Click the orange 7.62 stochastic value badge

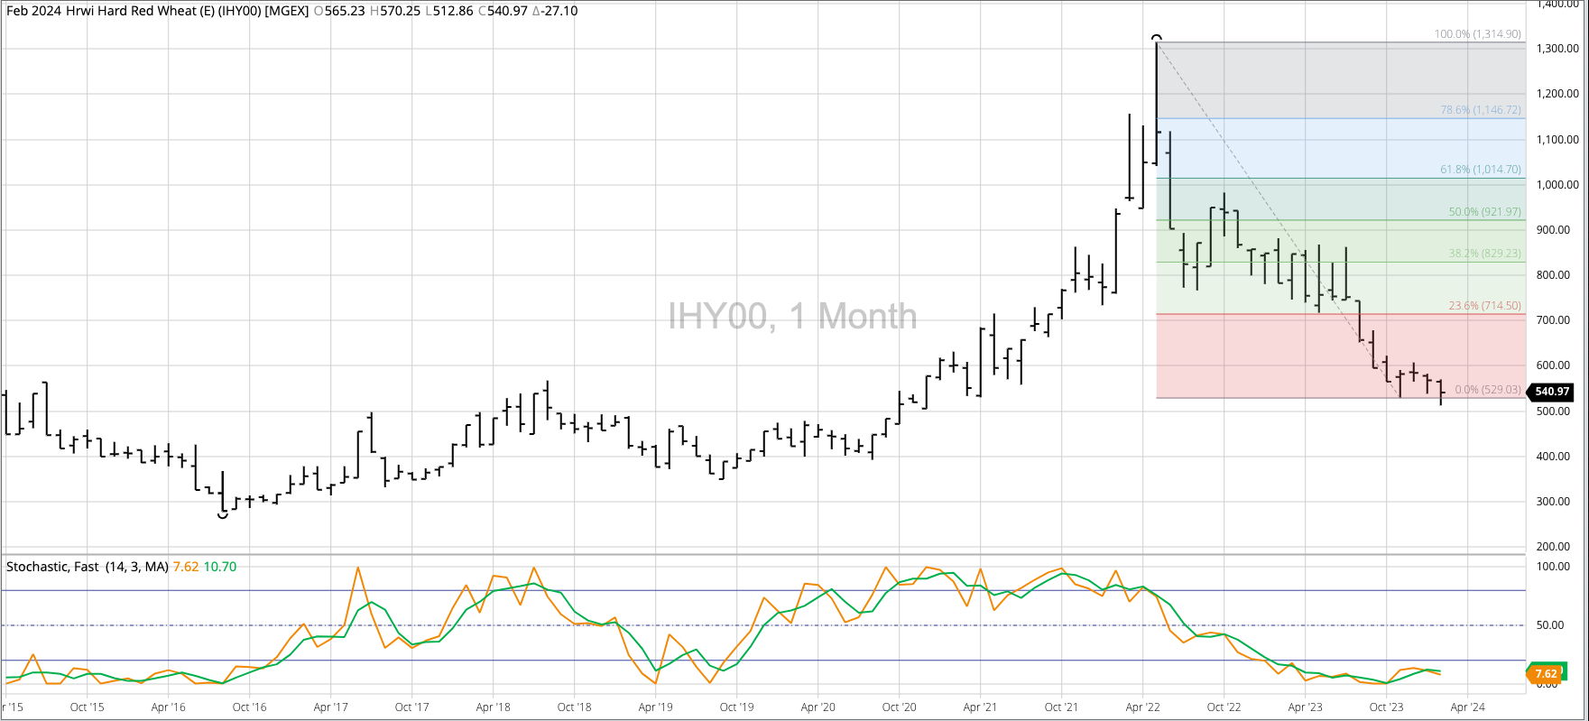pos(1546,673)
